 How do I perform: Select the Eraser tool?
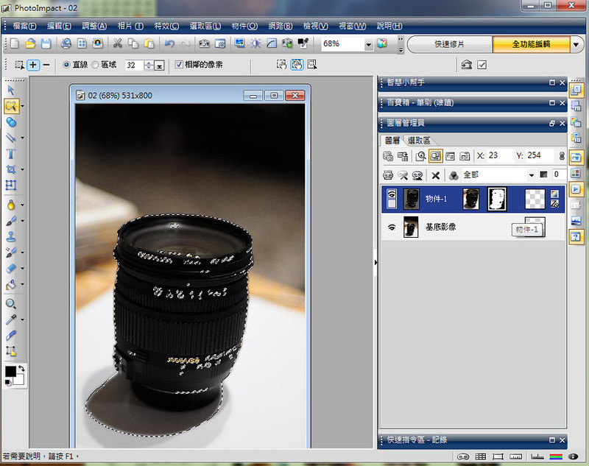10,268
